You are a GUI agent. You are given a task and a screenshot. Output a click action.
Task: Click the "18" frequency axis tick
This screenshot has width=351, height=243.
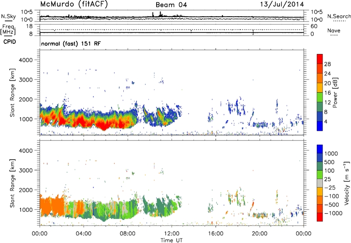(x=29, y=26)
